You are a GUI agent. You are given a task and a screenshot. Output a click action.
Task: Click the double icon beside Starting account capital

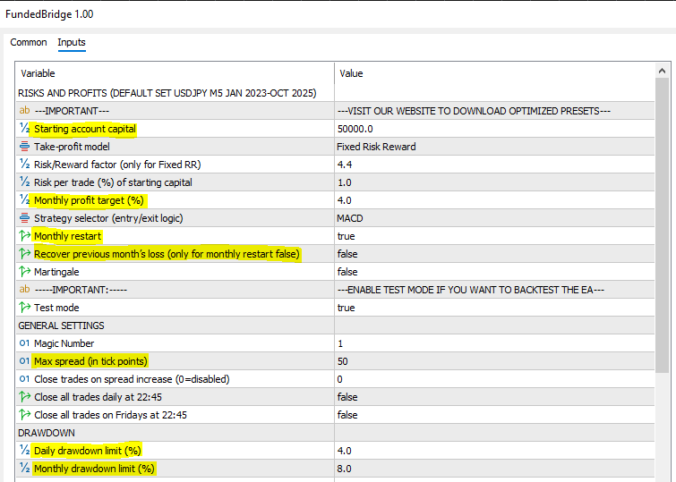(x=24, y=129)
